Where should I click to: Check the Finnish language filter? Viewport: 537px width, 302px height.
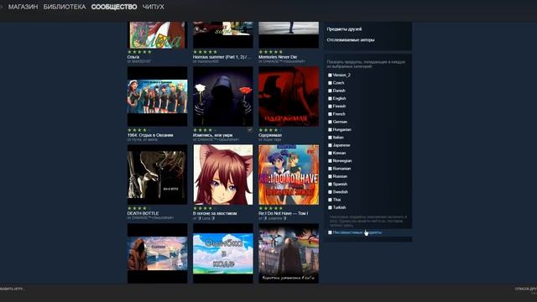pyautogui.click(x=330, y=107)
